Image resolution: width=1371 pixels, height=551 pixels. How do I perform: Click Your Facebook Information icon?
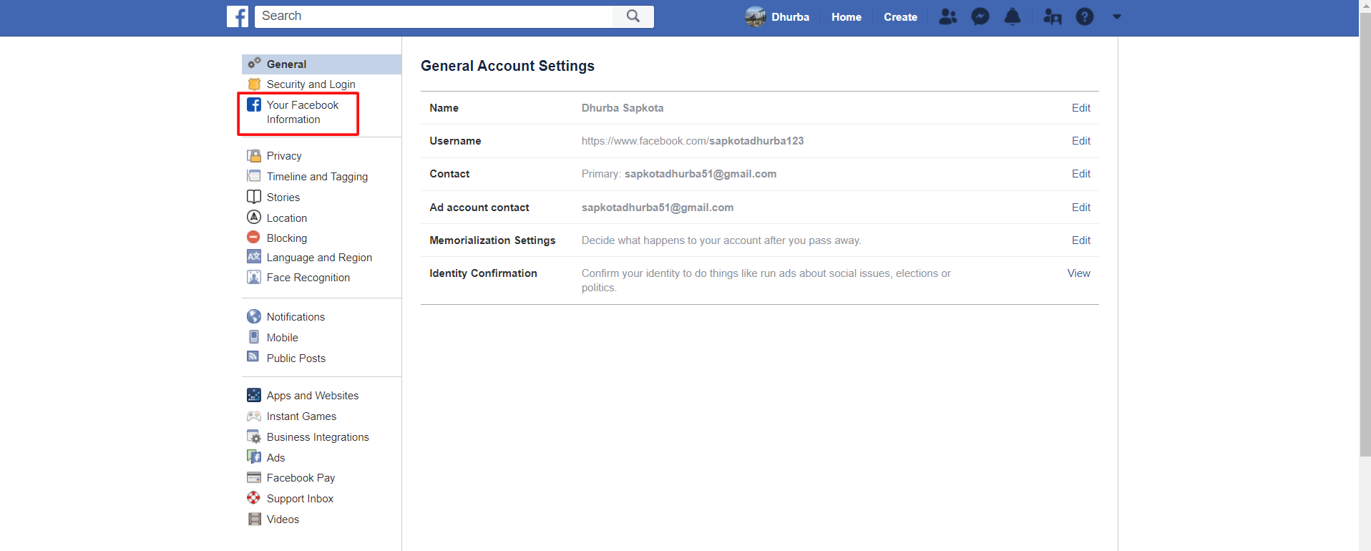click(x=254, y=104)
